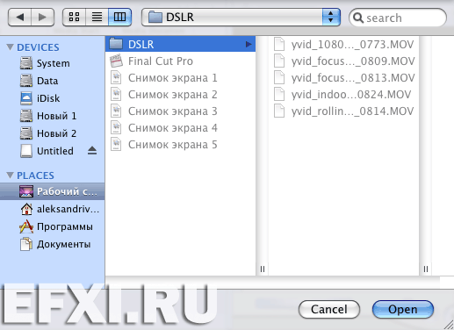Click the search field

[398, 18]
